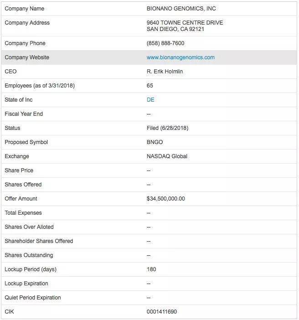Click the $34,500,000.00 offer amount

pyautogui.click(x=166, y=199)
